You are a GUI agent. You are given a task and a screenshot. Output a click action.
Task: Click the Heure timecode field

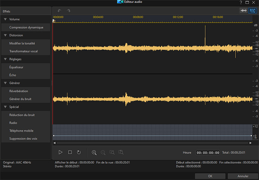coord(208,153)
